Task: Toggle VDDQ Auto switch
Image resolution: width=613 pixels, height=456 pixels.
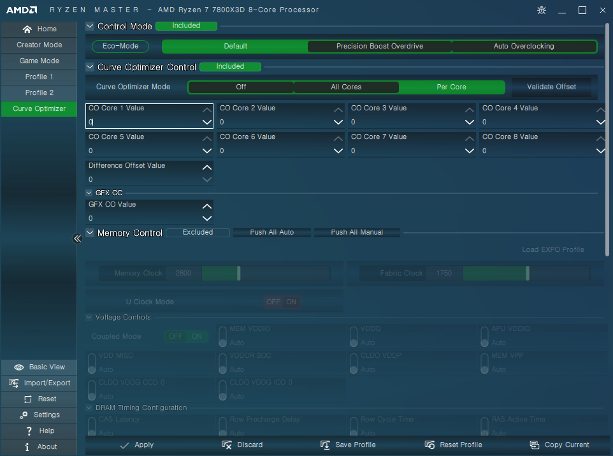Action: tap(354, 337)
